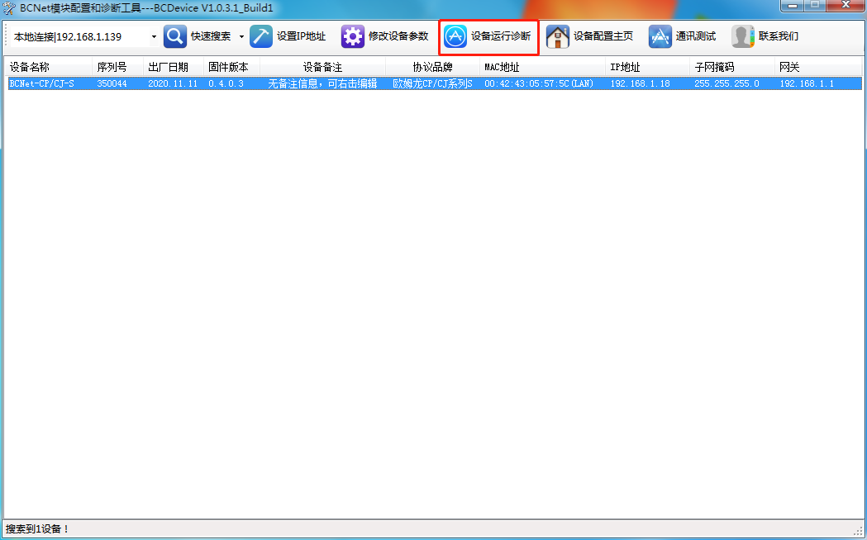The width and height of the screenshot is (867, 540).
Task: Launch 设备运行诊断 diagnostics icon
Action: point(455,37)
